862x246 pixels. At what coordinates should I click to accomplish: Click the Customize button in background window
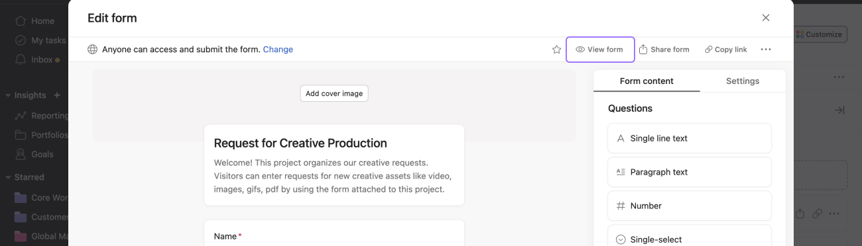click(820, 34)
